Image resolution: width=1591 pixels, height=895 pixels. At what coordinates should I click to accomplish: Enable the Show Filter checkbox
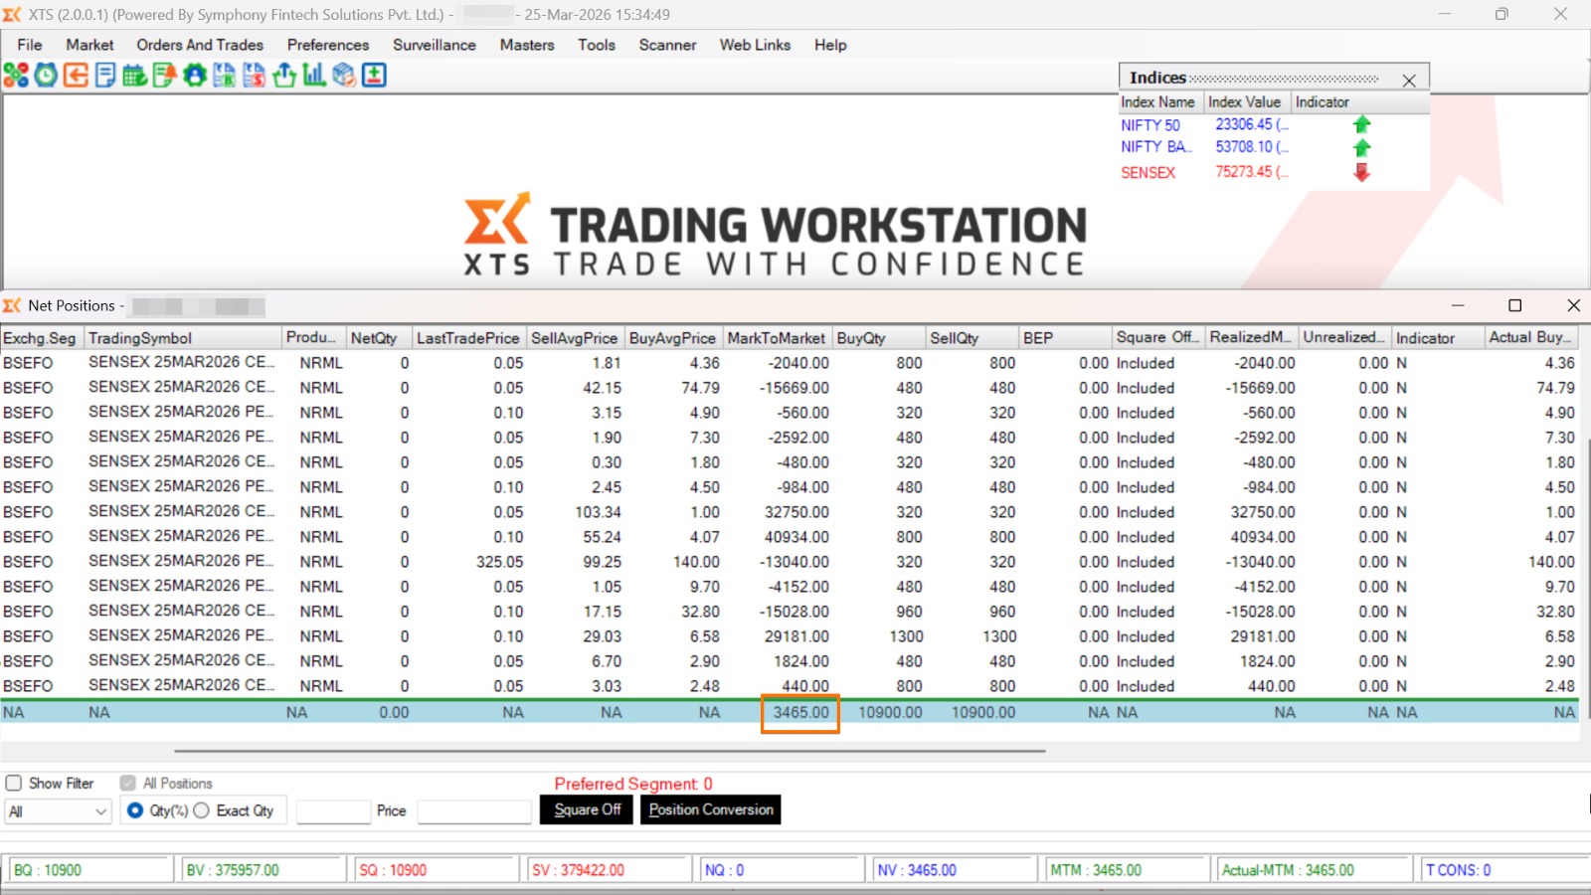click(x=14, y=784)
